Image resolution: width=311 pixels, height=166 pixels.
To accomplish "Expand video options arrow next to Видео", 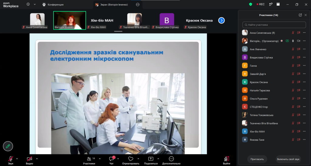I will tap(37, 159).
